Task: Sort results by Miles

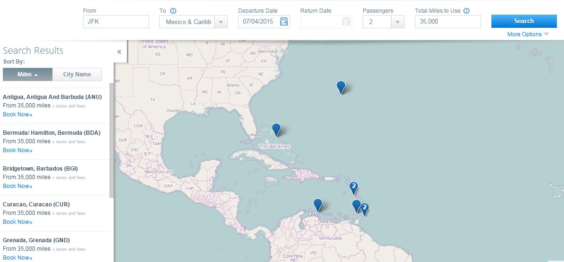Action: [27, 74]
